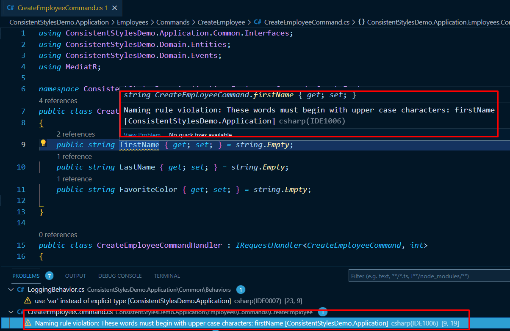The width and height of the screenshot is (510, 331).
Task: Switch to the OUTPUT tab
Action: [75, 276]
